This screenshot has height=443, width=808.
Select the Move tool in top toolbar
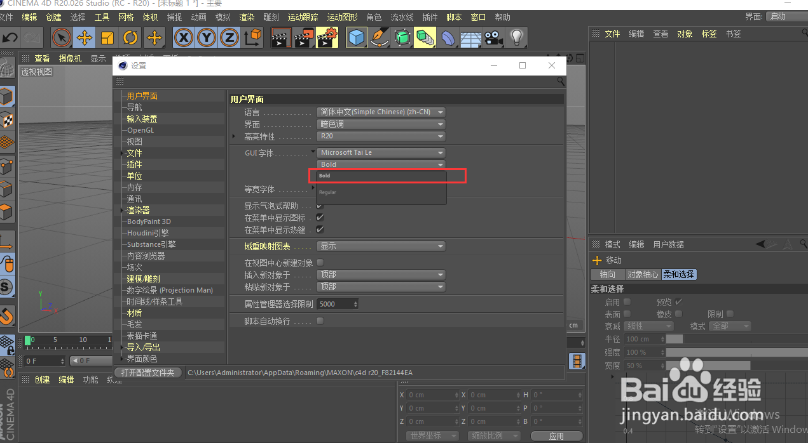84,38
